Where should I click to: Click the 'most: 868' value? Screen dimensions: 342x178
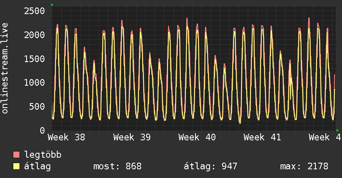117,166
